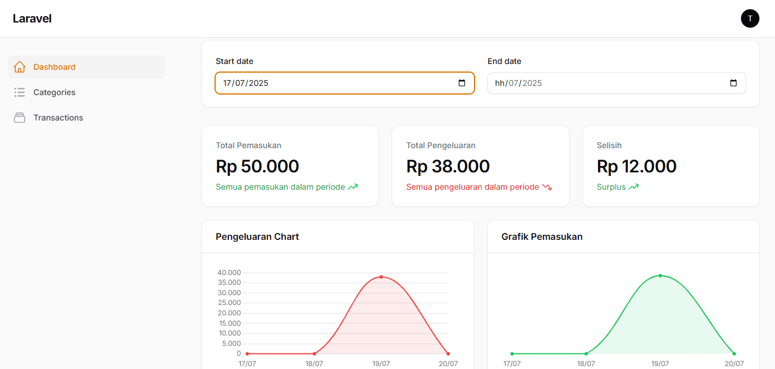Click the downward trend icon under Total Pengeluaran

click(x=547, y=187)
